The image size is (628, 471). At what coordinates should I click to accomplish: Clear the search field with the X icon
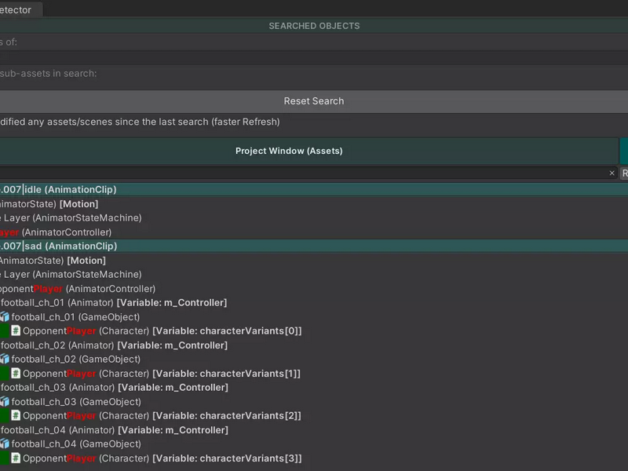pos(612,173)
